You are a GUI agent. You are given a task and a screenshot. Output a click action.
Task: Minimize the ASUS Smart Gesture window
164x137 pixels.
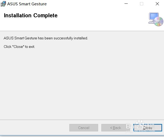coord(126,4)
